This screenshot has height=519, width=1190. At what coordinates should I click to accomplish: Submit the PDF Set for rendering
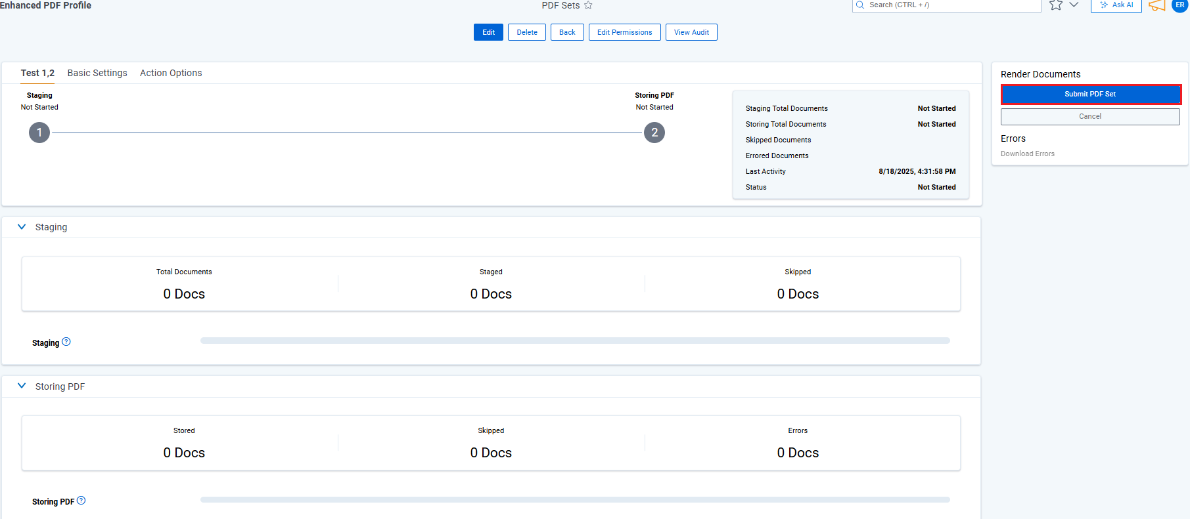coord(1090,94)
